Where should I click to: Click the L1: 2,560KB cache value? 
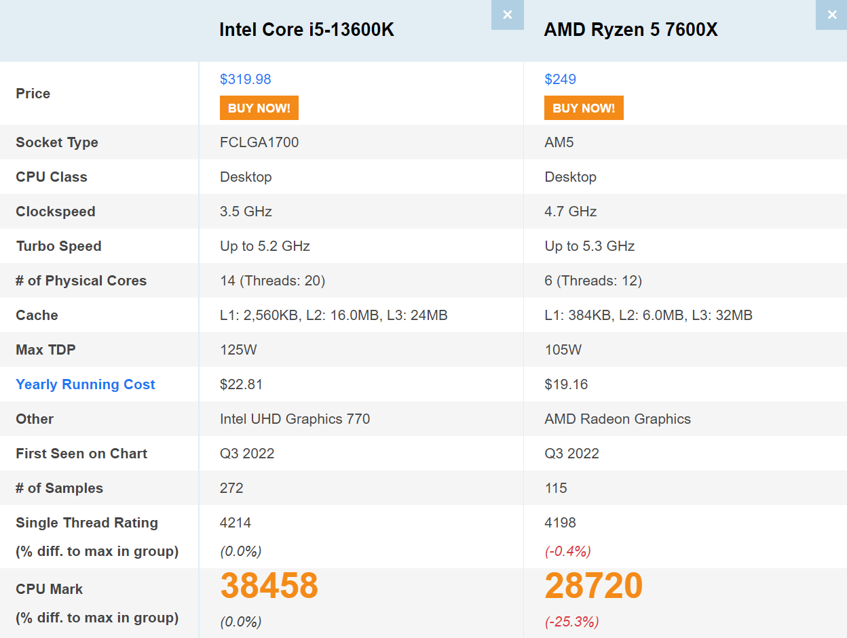334,315
